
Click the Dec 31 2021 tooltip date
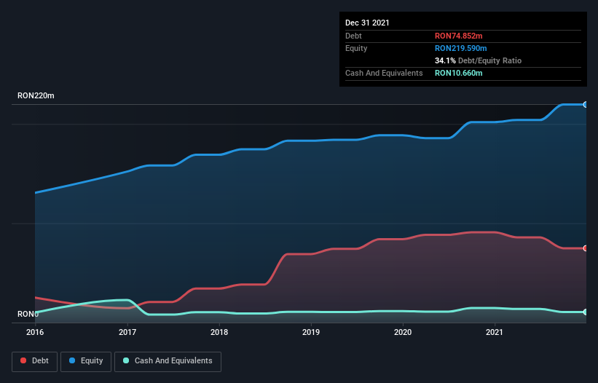click(367, 23)
